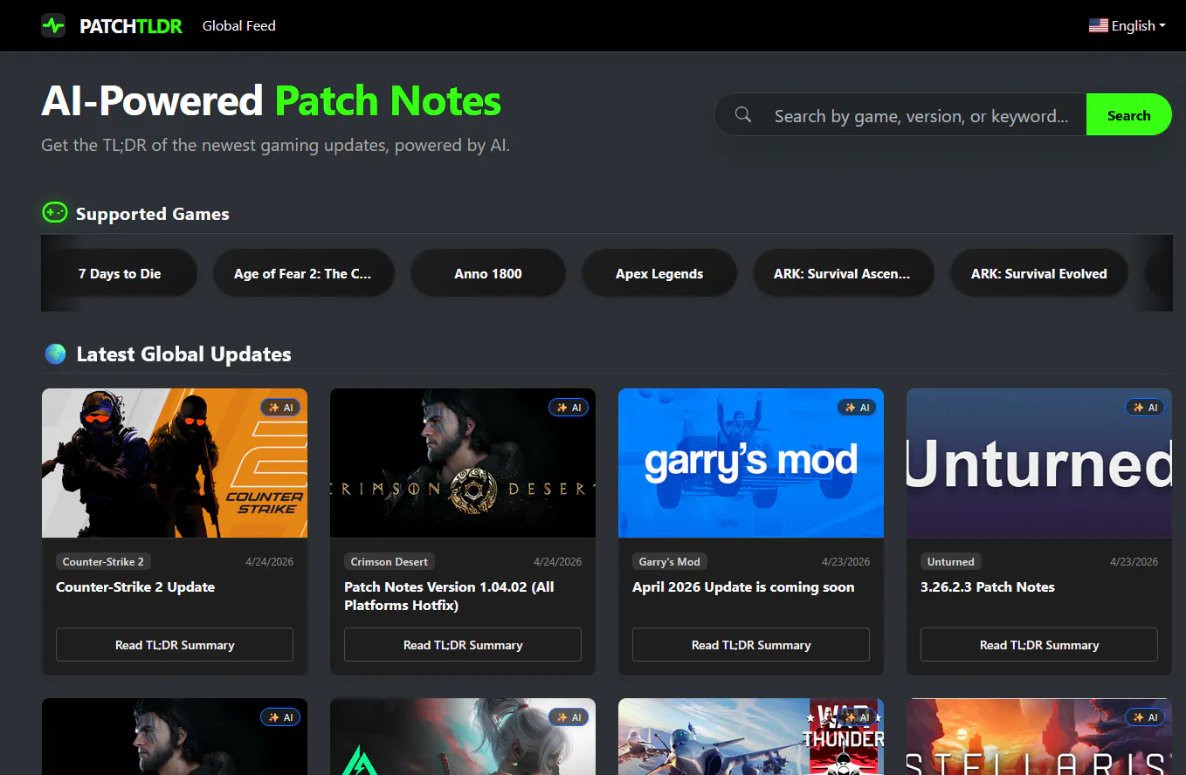This screenshot has width=1186, height=775.
Task: Open Patch Notes Version 1.04.02 title
Action: (449, 596)
